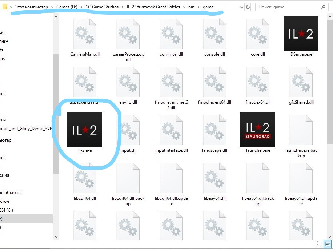
Task: Click navigation pane scroll down arrow
Action: 56,237
